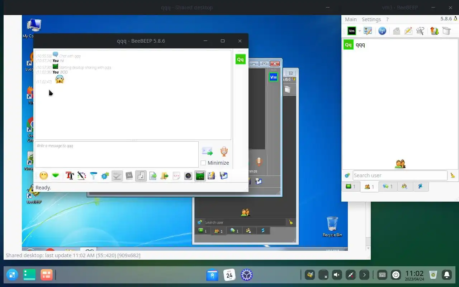Expand the status dropdown arrow beside Vm
Screen dimensions: 459x287
(359, 31)
